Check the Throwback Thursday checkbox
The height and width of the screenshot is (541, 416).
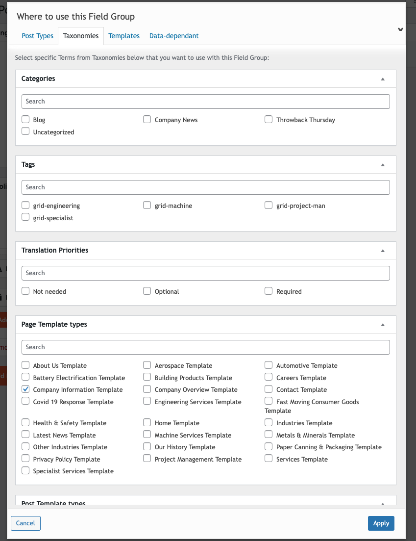269,119
